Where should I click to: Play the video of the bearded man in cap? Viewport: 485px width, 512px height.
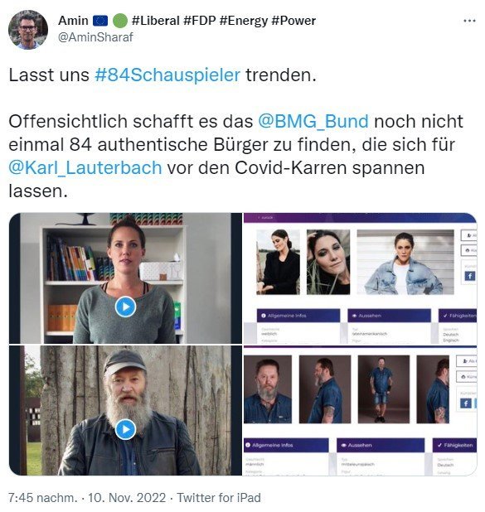pos(125,429)
